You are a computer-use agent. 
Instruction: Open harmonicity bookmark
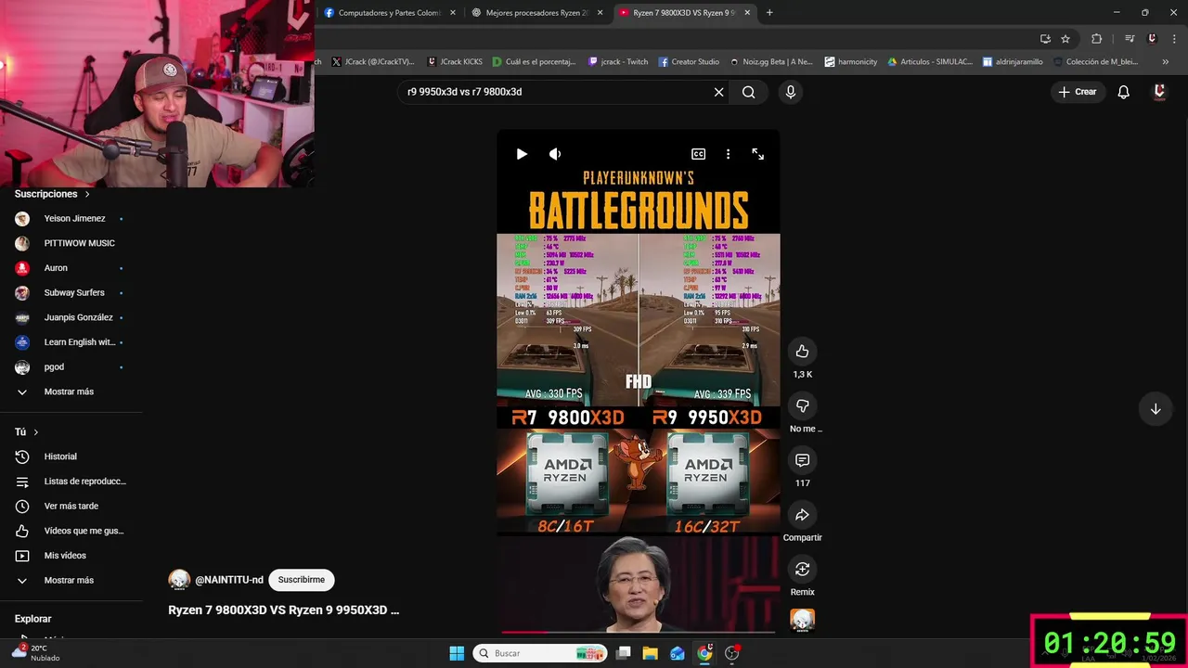(851, 62)
